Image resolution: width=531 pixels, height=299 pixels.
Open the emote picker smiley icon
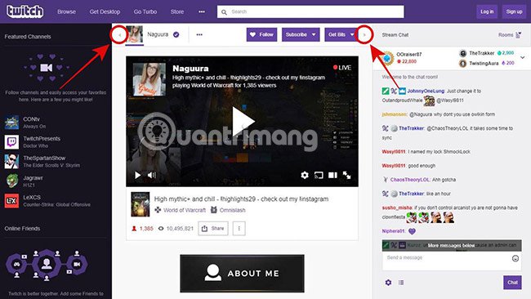515,258
